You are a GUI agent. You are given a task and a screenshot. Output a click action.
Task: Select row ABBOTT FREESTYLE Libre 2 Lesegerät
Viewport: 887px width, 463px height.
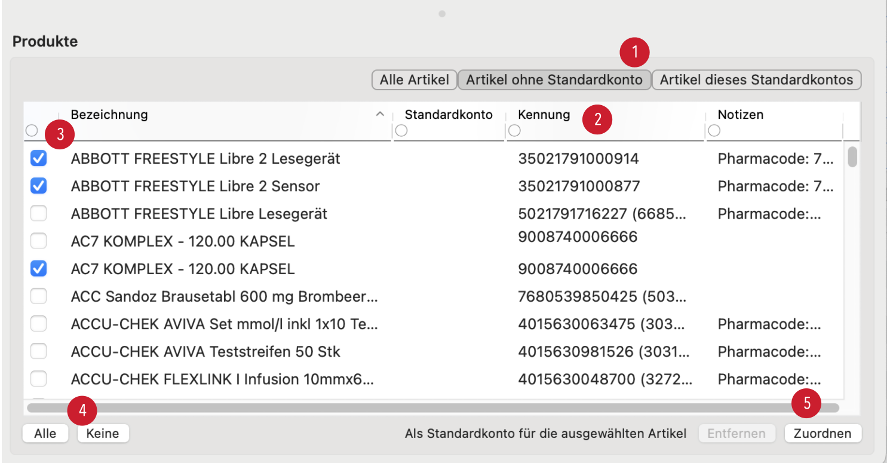point(434,158)
